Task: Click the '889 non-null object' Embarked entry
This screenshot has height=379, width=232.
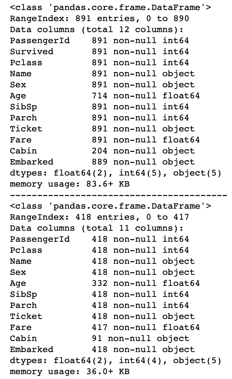Action: 143,162
